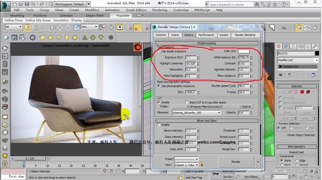The height and width of the screenshot is (180, 322).
Task: Open the View dropdown showing Column 1, Color
Action: pyautogui.click(x=187, y=165)
